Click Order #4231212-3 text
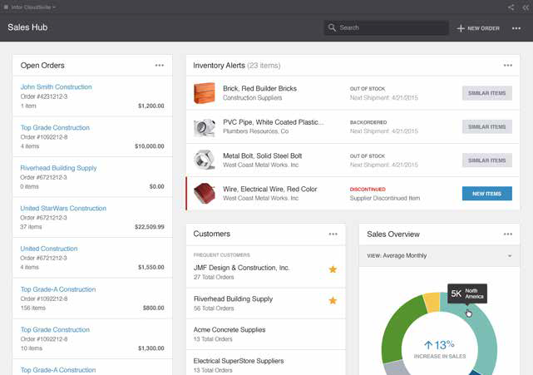Image resolution: width=533 pixels, height=375 pixels. point(44,96)
